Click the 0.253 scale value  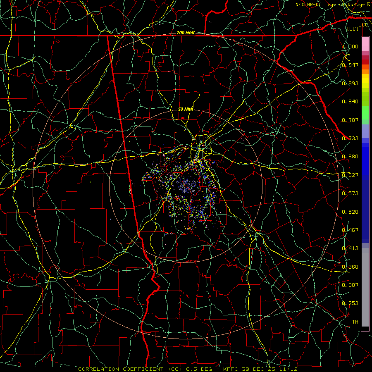(x=350, y=303)
